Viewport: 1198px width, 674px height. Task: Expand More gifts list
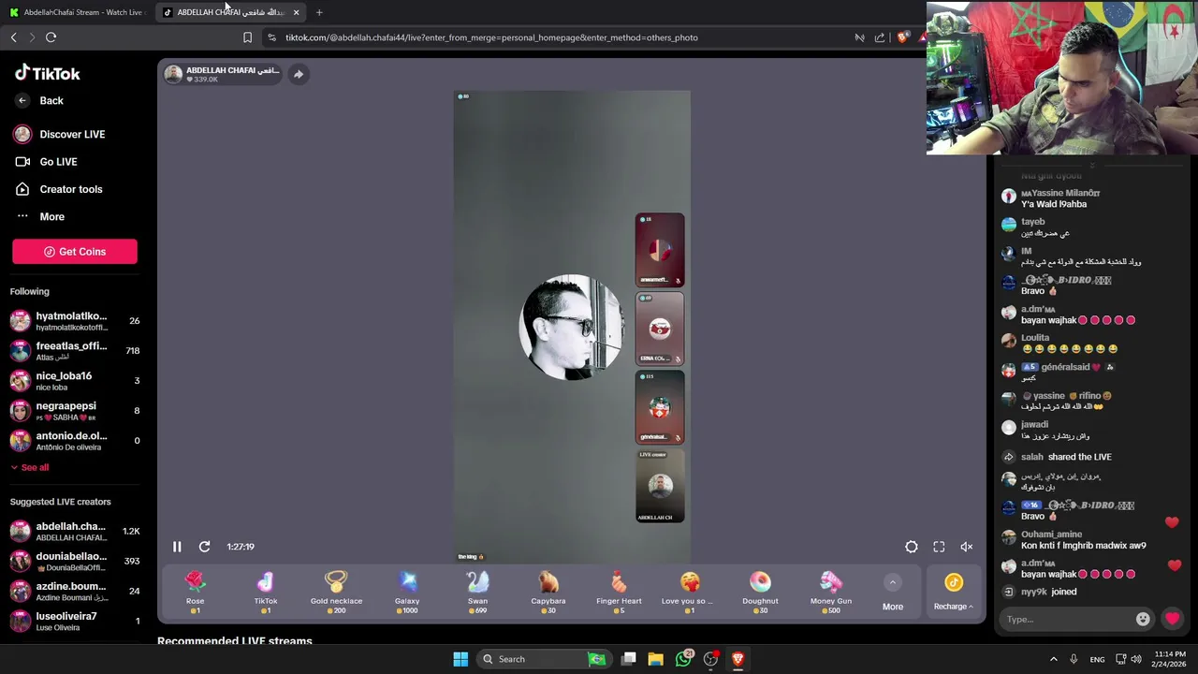coord(893,593)
